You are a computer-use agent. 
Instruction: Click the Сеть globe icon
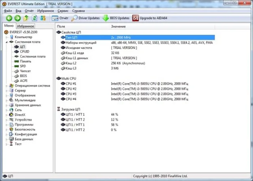pos(11,110)
